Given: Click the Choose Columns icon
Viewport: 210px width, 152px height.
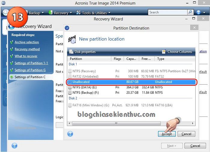Looking at the screenshot, I should pyautogui.click(x=164, y=51).
